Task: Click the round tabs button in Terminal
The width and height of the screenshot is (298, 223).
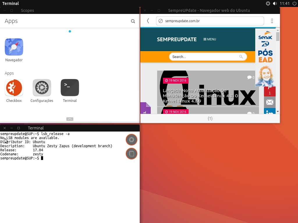Action: [x=132, y=154]
